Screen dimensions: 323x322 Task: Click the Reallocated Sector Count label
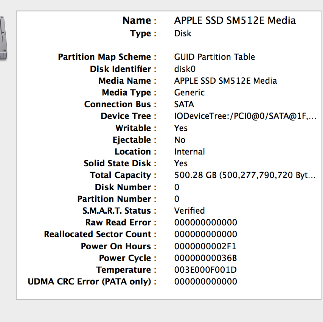click(98, 234)
